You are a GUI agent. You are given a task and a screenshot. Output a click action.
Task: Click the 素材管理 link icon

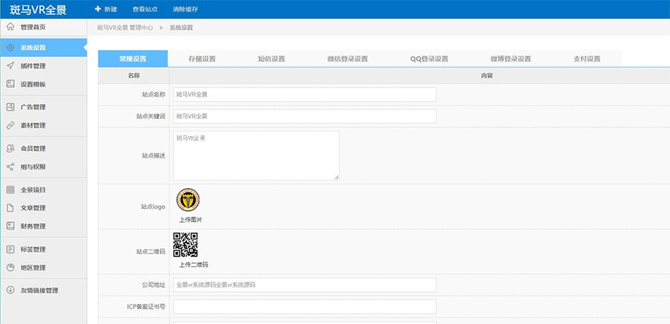(10, 126)
